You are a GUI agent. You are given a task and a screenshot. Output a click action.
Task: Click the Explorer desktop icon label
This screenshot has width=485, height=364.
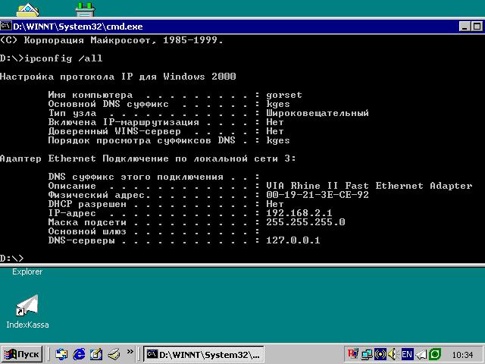point(27,271)
